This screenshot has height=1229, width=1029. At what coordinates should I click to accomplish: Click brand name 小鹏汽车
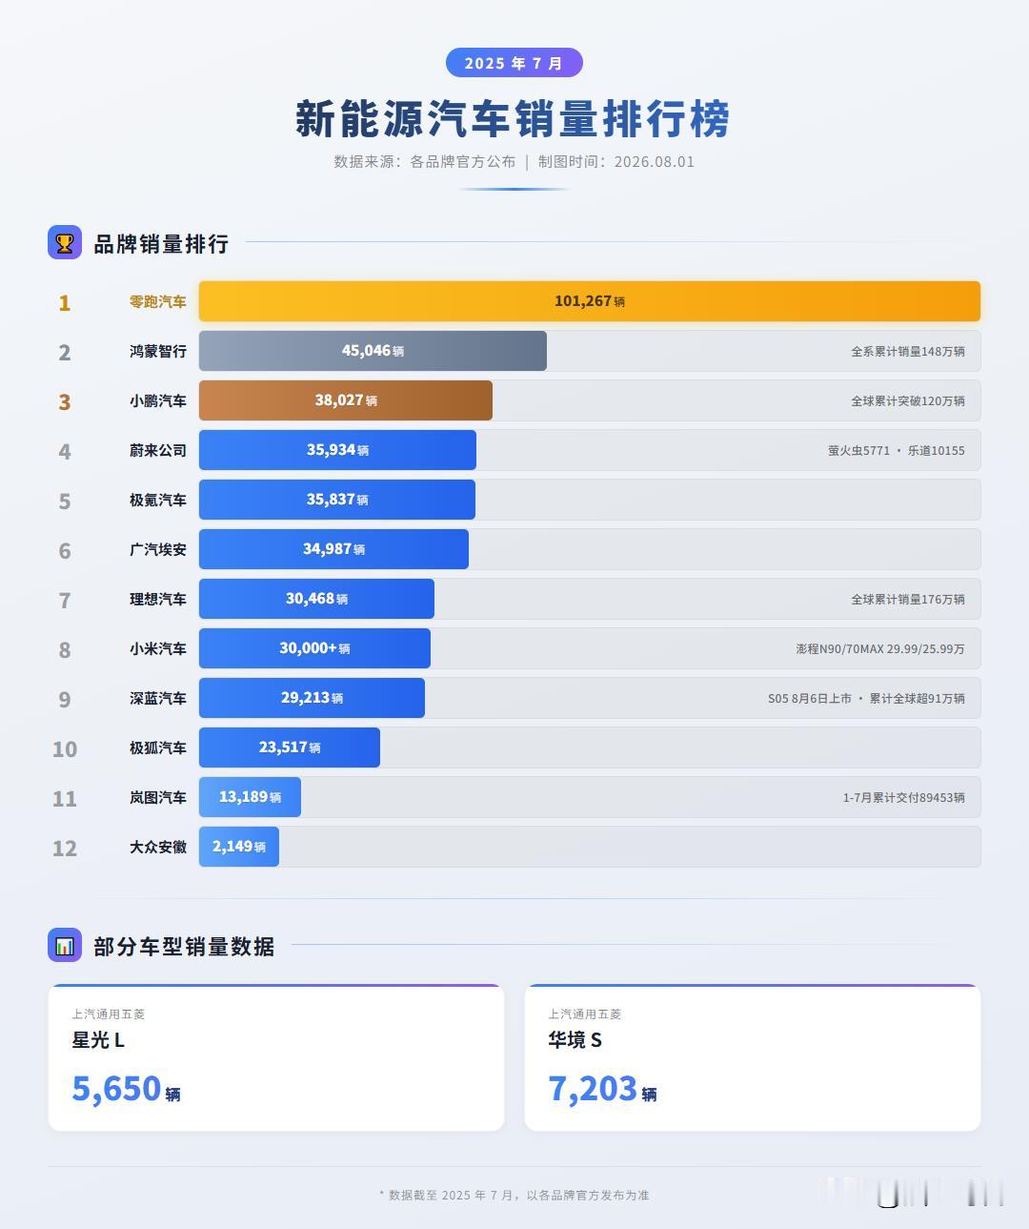pos(158,400)
